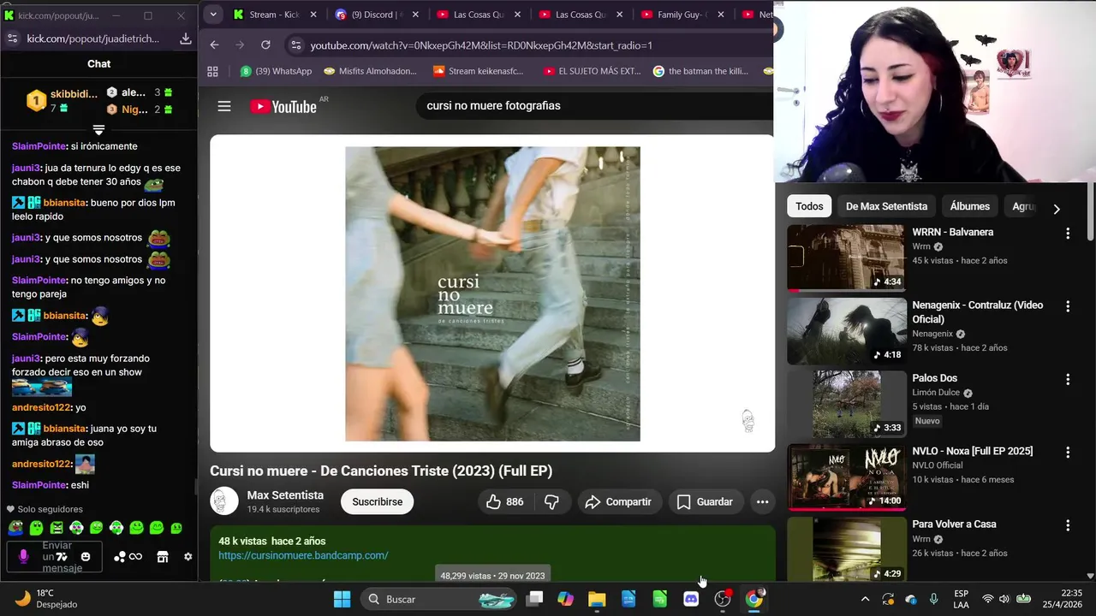Open the volume control in system tray

(1004, 599)
